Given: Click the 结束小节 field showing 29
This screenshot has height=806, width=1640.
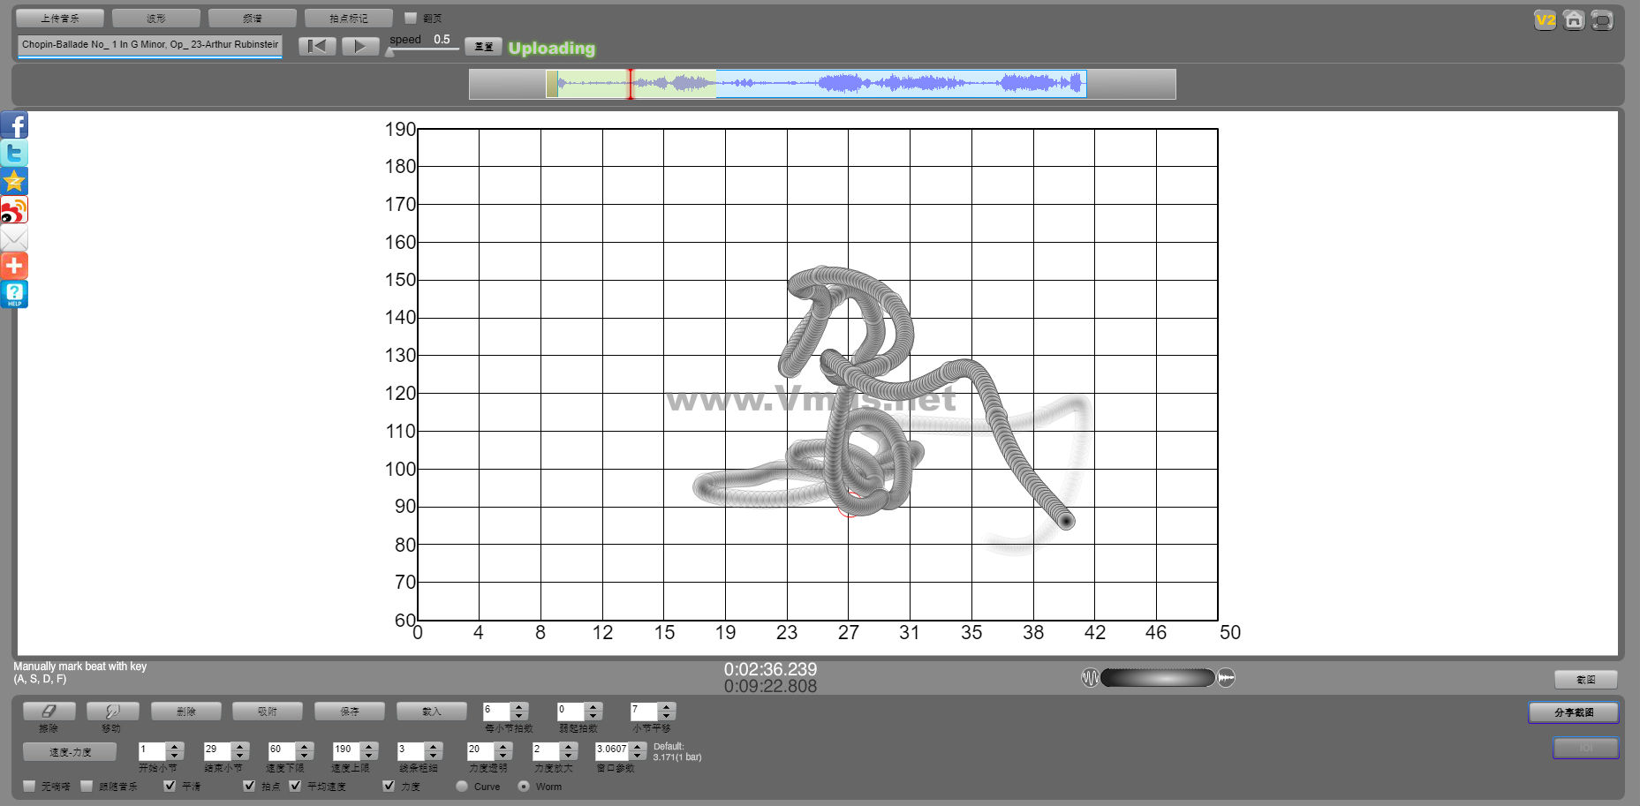Looking at the screenshot, I should click(x=217, y=750).
